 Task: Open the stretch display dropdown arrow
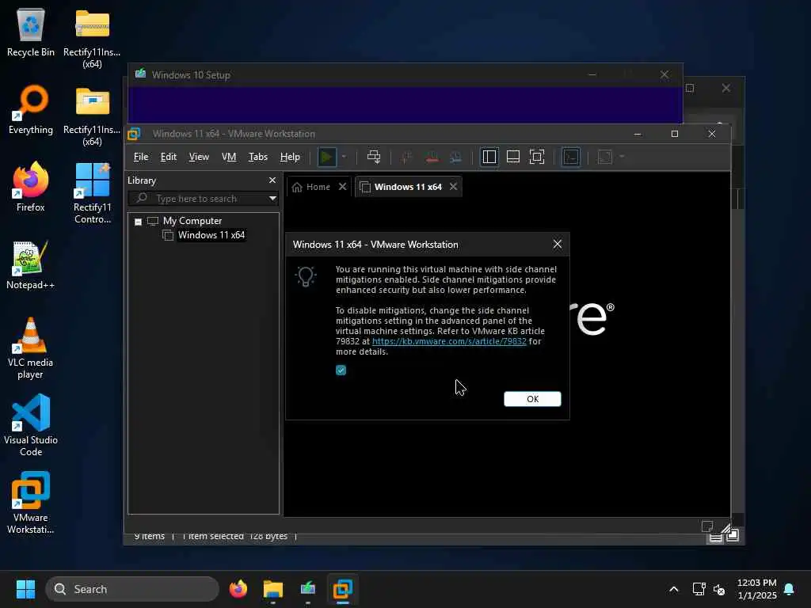click(622, 157)
